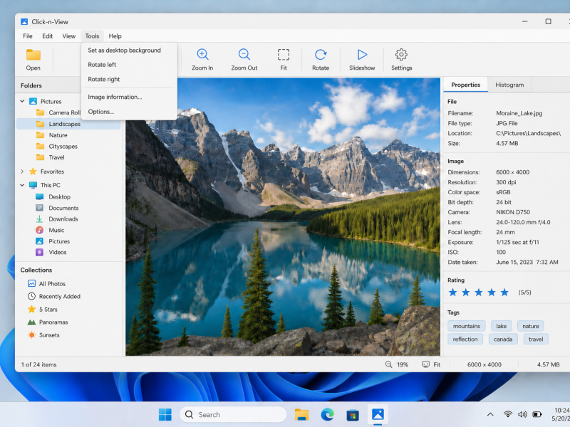This screenshot has height=427, width=570.
Task: Select the Fit to window icon
Action: tap(284, 55)
